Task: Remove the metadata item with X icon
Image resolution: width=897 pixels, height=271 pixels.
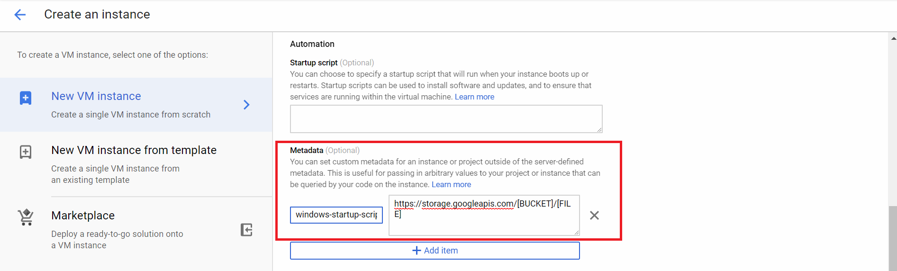Action: click(x=594, y=216)
